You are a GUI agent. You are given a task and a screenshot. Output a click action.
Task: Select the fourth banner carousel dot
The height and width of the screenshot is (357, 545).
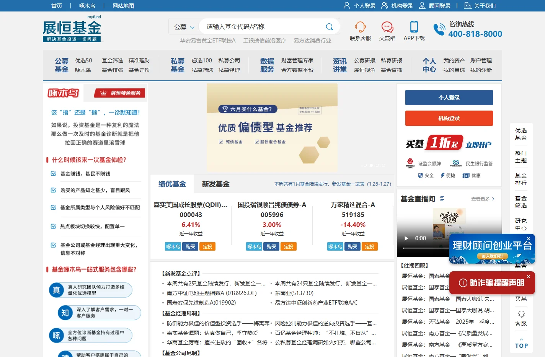pos(383,165)
